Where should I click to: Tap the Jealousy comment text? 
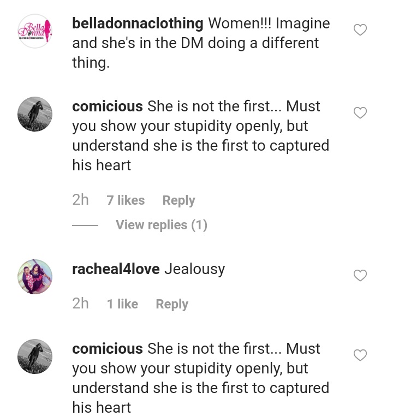click(x=194, y=269)
